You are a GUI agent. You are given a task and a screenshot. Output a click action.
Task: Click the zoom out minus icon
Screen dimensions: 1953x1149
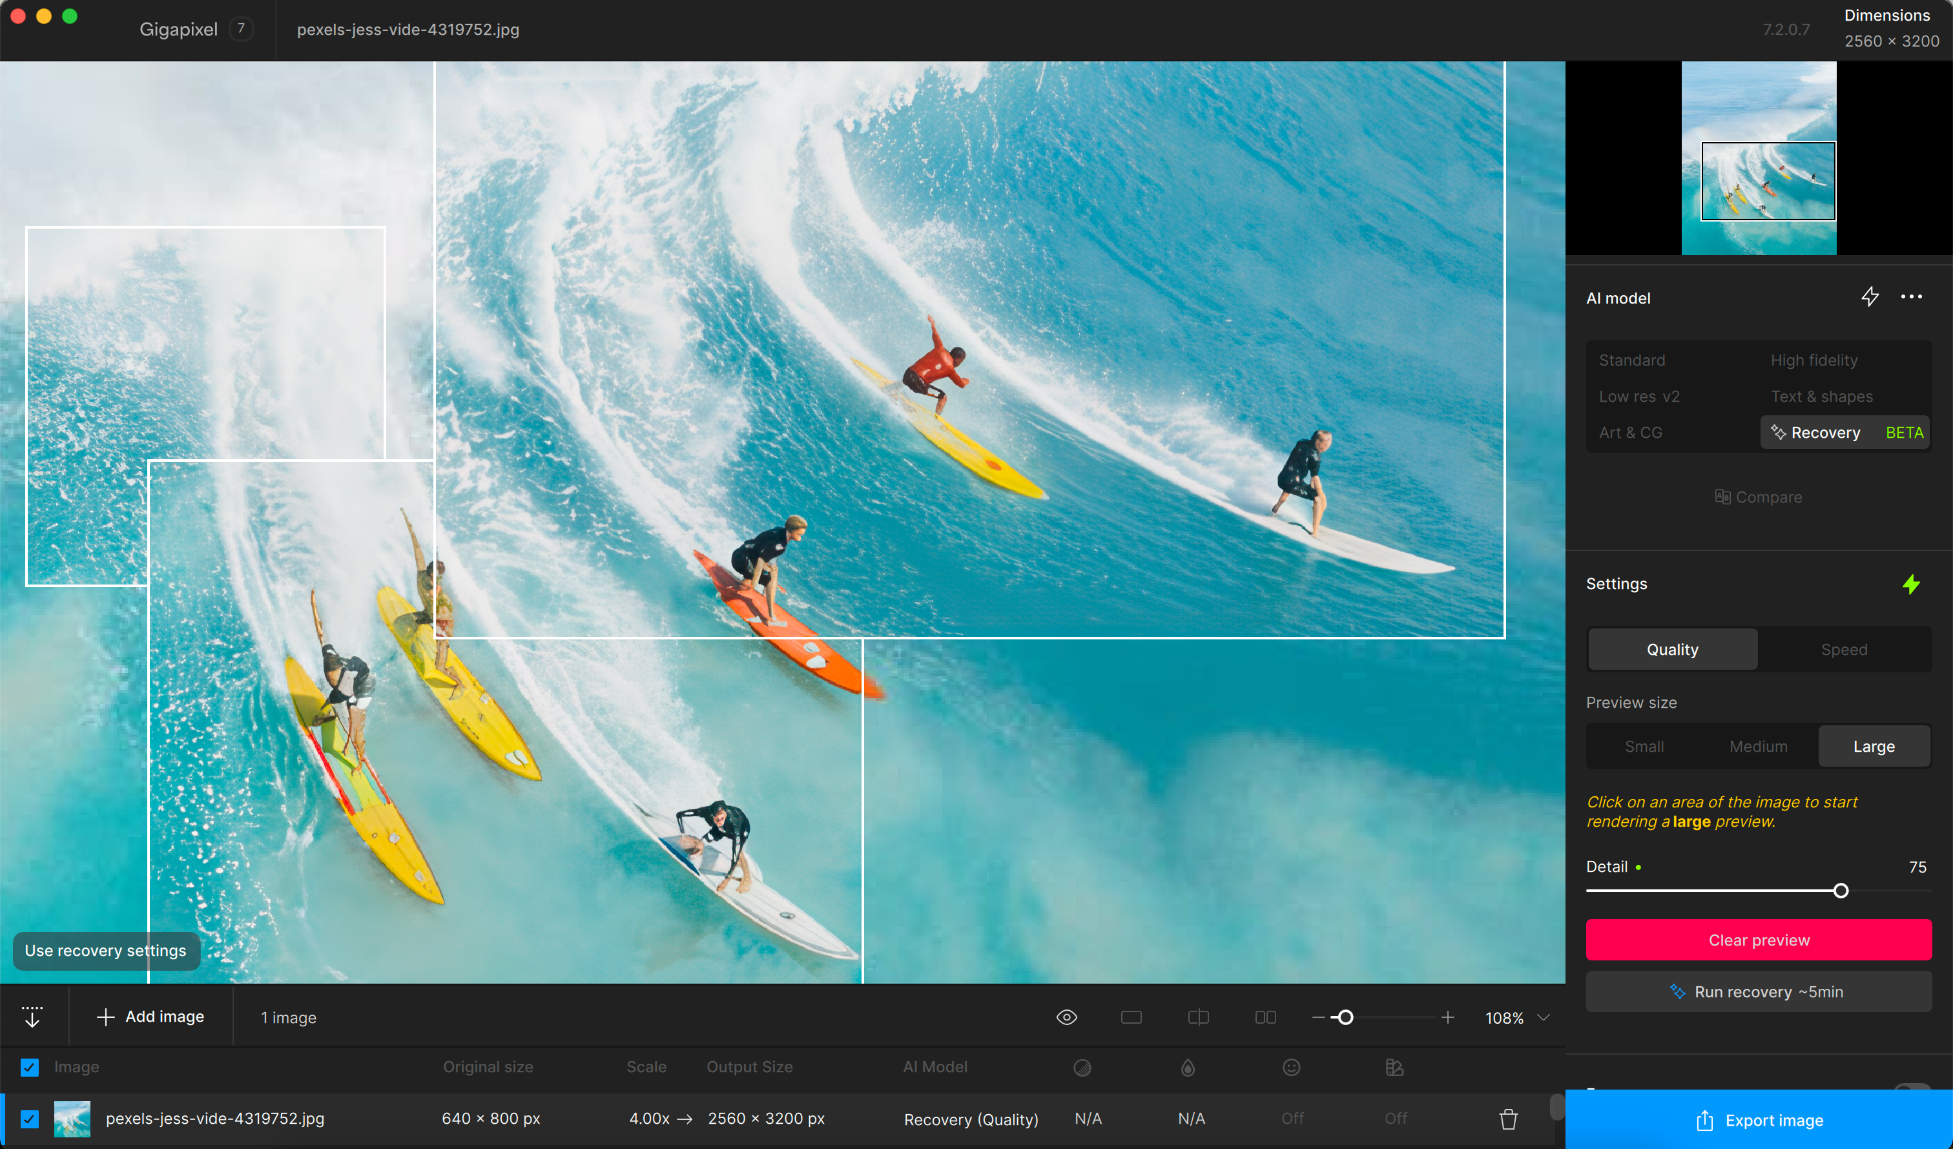click(1318, 1017)
